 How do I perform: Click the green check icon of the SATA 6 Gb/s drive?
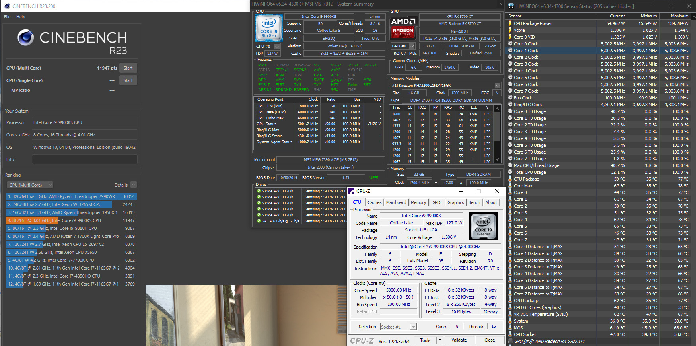(259, 221)
